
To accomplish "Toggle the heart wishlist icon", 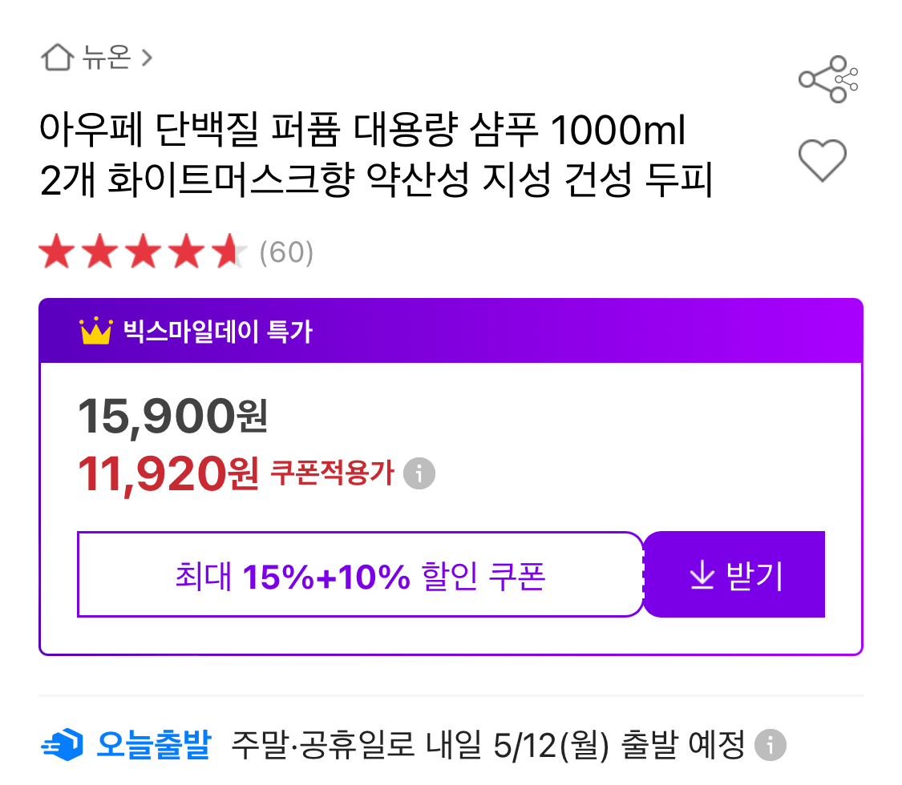I will [x=823, y=159].
